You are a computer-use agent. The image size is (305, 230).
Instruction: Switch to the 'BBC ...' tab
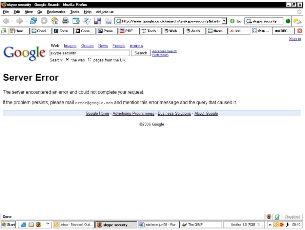point(284,31)
